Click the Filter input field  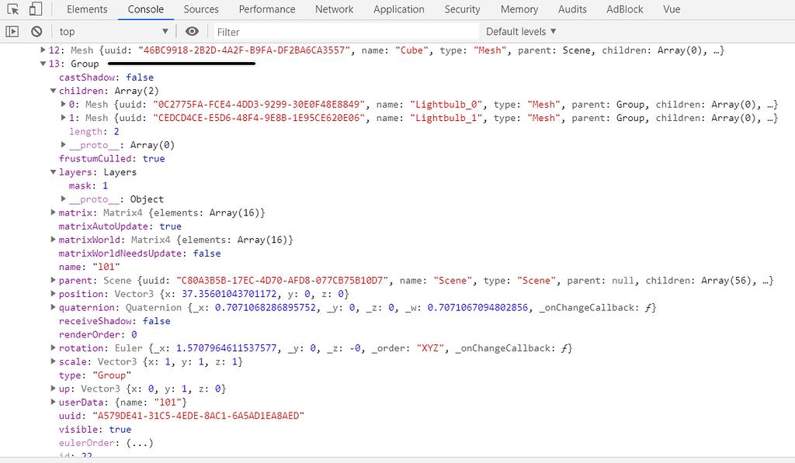click(x=345, y=32)
